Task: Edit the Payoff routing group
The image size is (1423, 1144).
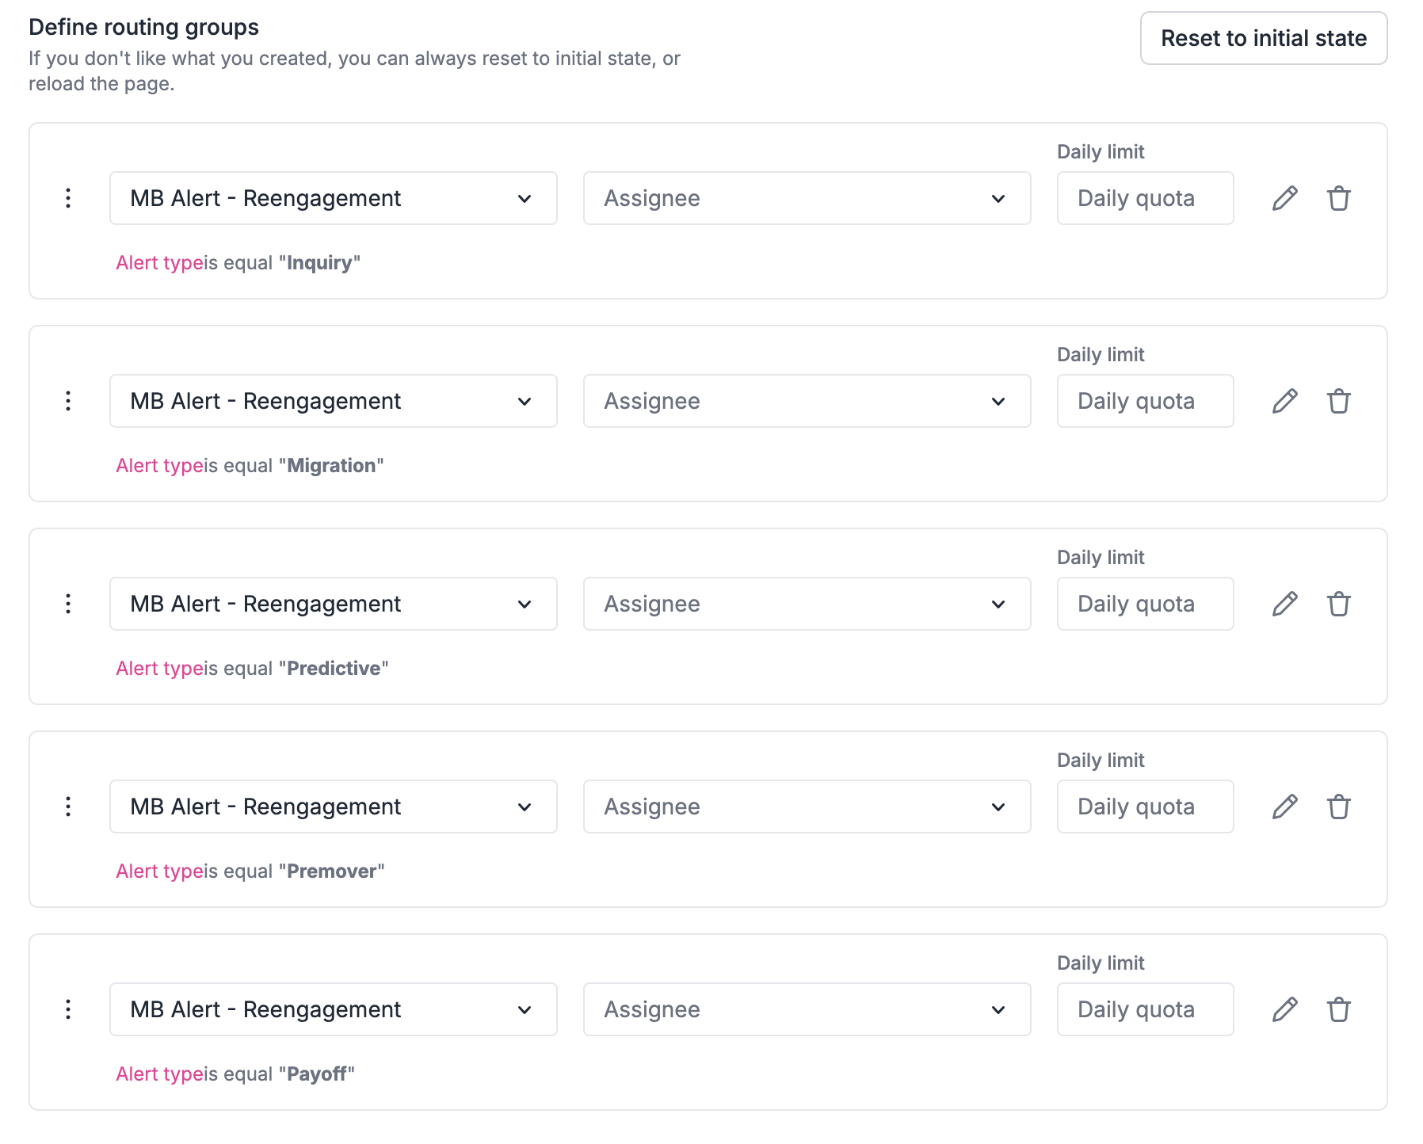Action: click(x=1284, y=1009)
